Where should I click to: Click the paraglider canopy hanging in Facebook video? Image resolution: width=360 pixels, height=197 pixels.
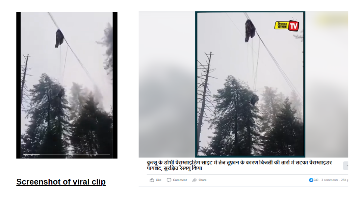point(250,30)
